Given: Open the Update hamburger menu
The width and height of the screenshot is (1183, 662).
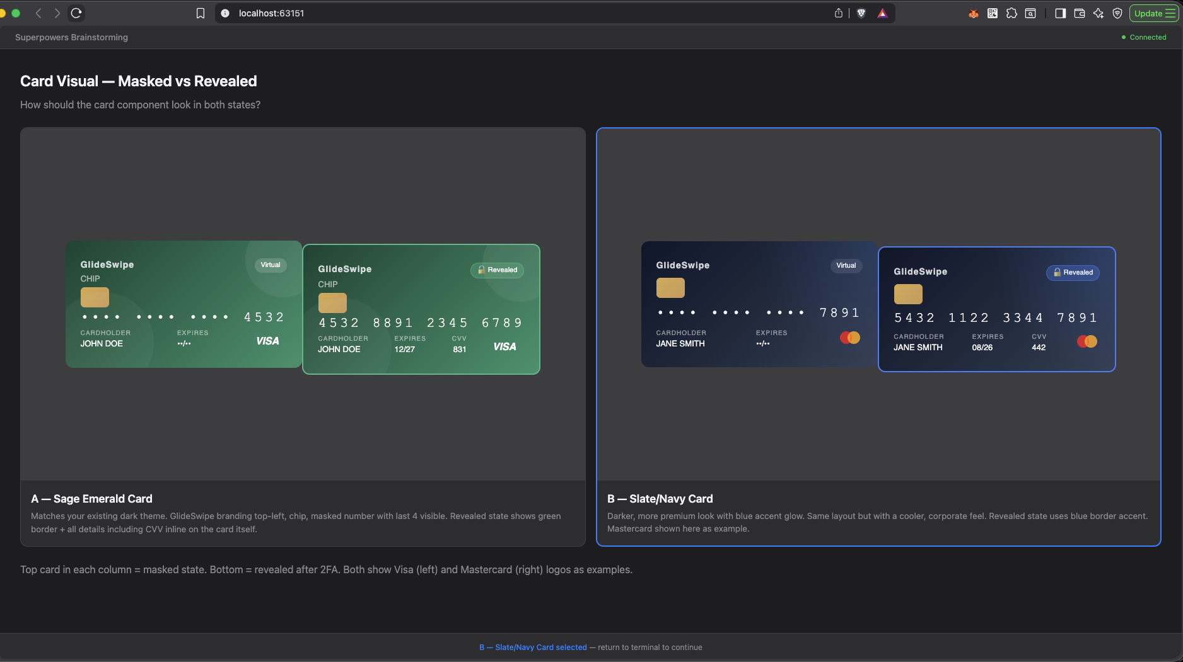Looking at the screenshot, I should click(1154, 13).
